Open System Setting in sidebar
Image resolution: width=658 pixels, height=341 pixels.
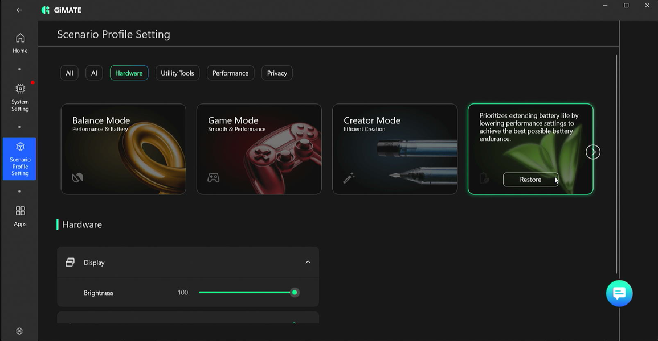[20, 89]
